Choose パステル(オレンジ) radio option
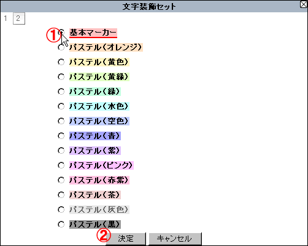The image size is (308, 246). click(x=61, y=47)
